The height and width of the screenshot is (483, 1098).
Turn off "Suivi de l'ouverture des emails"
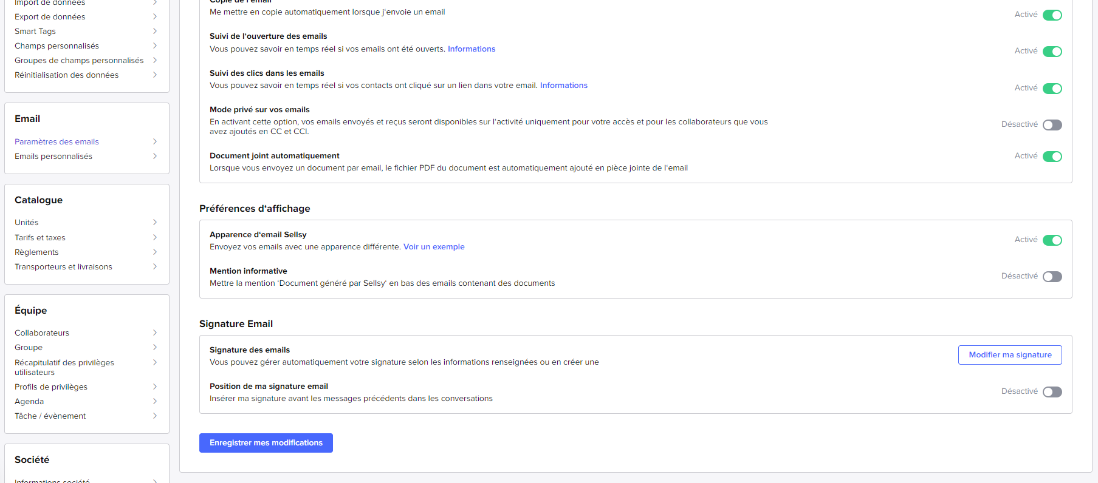click(1052, 52)
